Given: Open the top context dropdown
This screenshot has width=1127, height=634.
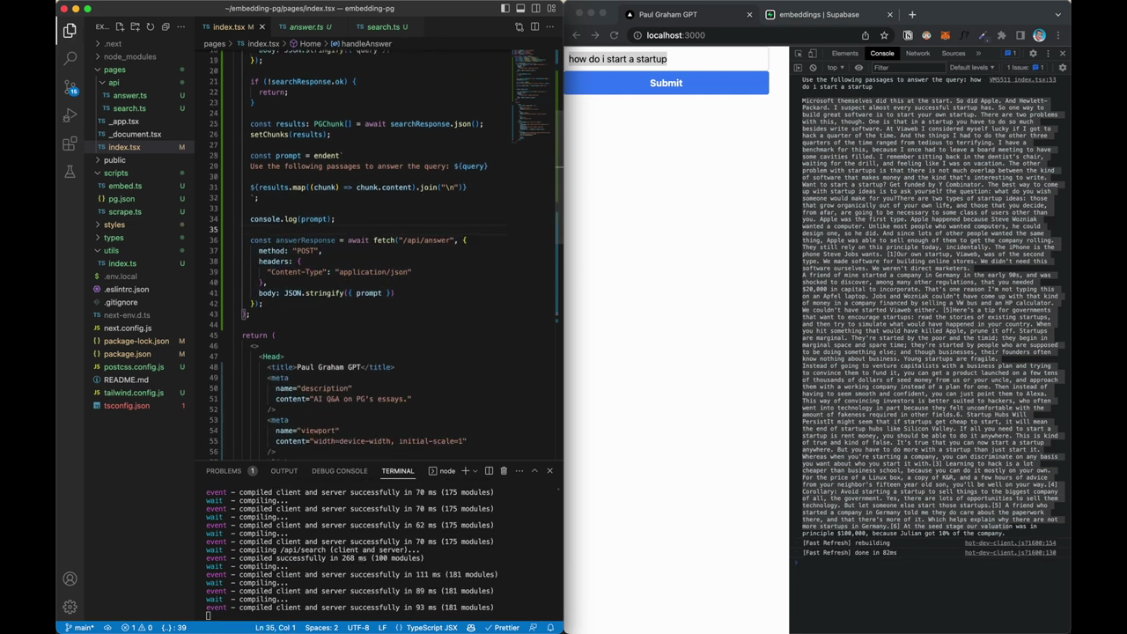Looking at the screenshot, I should coord(836,68).
